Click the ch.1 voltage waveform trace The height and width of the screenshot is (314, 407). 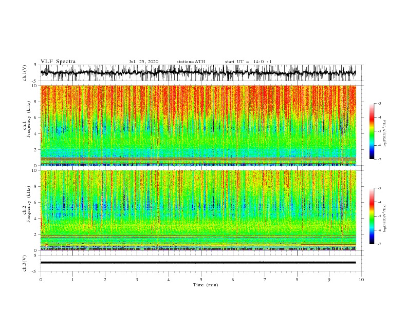pos(198,73)
